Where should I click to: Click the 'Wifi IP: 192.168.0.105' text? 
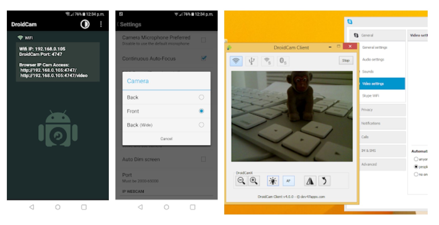(42, 49)
